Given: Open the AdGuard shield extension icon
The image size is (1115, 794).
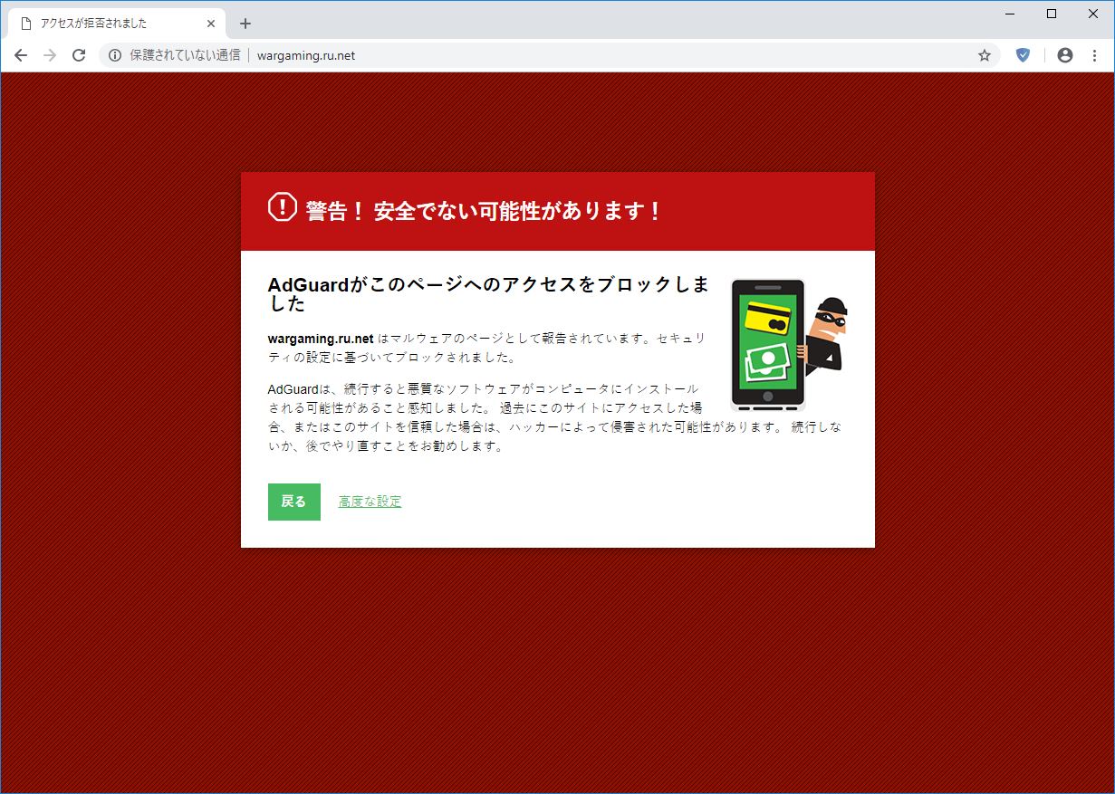Looking at the screenshot, I should pos(1023,55).
